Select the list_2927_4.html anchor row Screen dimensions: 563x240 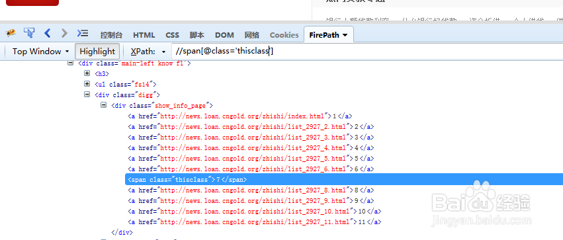pos(251,147)
